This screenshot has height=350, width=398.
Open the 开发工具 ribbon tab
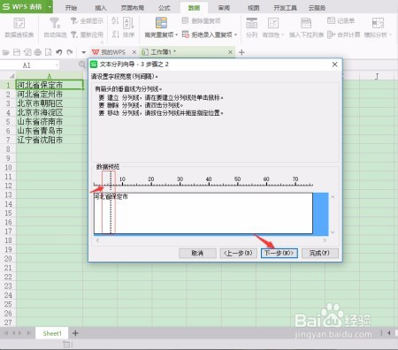285,8
